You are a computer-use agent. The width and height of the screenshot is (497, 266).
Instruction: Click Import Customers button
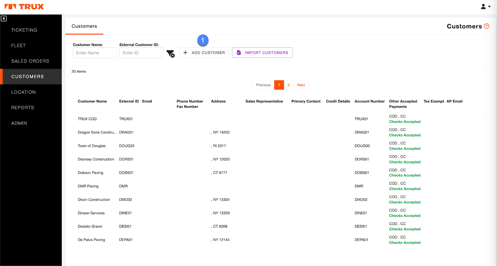click(262, 53)
